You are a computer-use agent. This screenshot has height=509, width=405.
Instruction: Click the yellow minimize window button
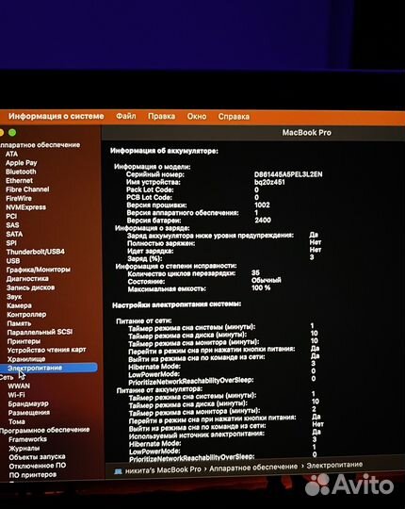point(1,133)
